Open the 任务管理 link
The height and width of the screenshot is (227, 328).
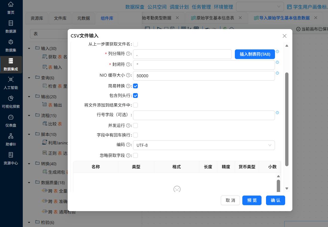(201, 7)
